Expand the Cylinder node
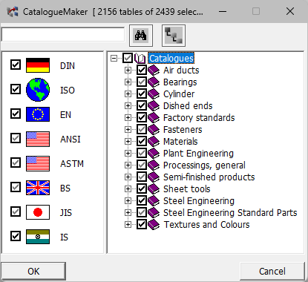Viewport: 308px width, 282px height. point(128,94)
